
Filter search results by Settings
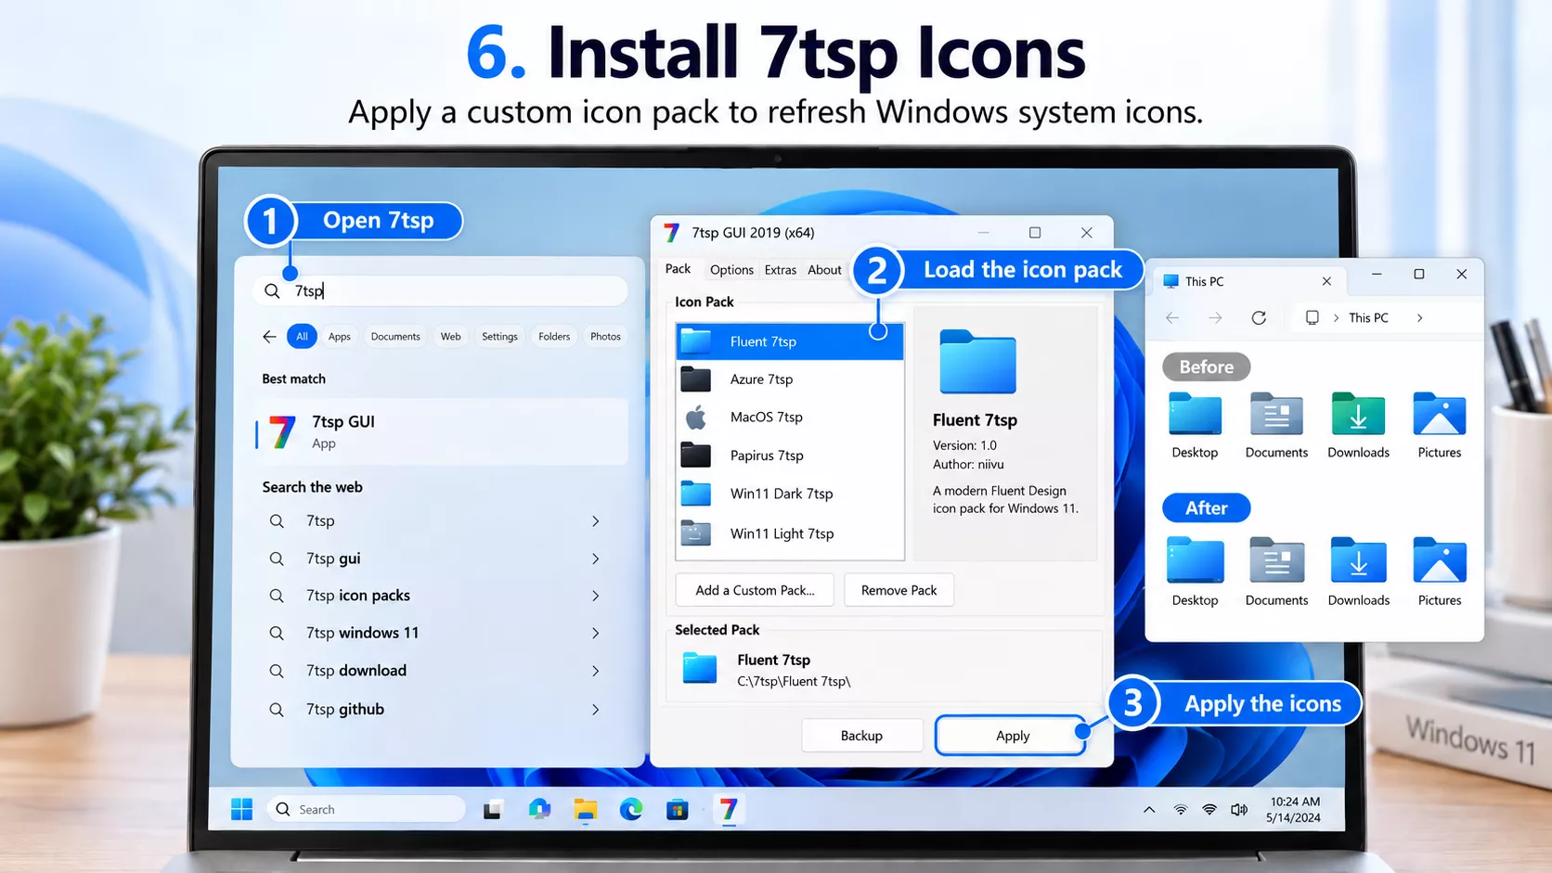(499, 337)
